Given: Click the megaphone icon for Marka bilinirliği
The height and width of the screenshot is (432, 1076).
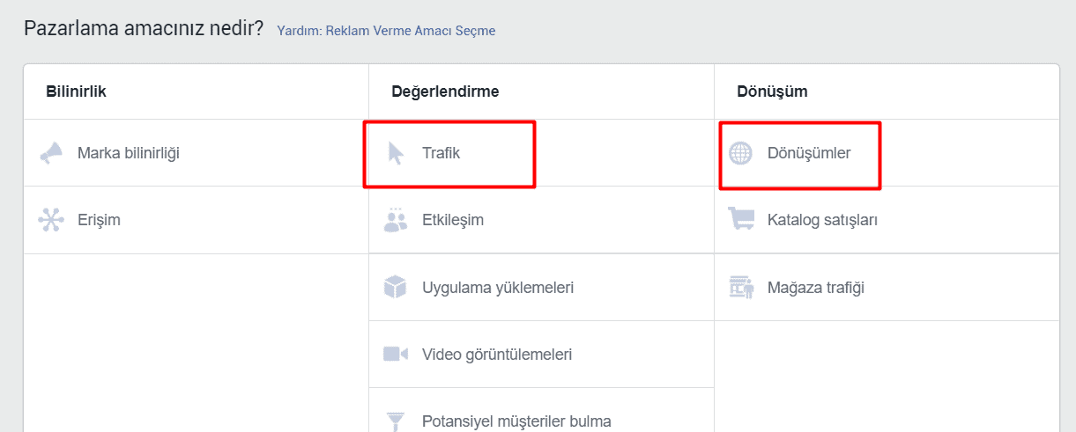Looking at the screenshot, I should [51, 153].
